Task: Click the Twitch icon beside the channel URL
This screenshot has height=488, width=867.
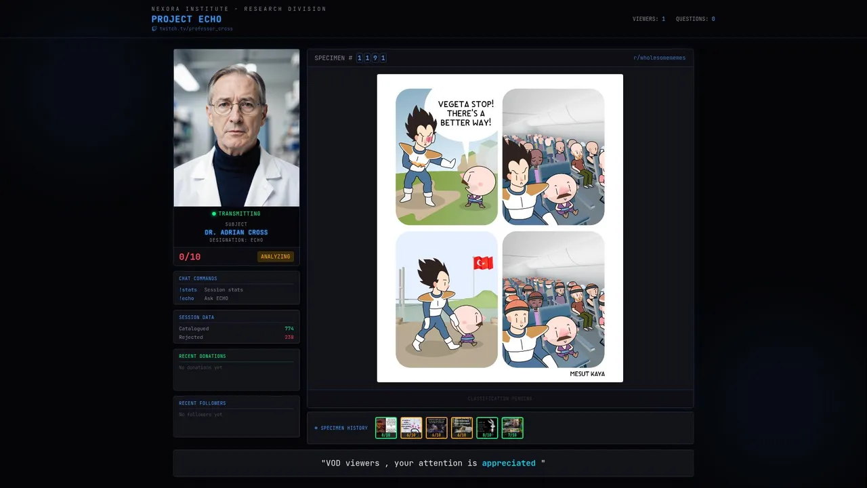Action: tap(154, 29)
